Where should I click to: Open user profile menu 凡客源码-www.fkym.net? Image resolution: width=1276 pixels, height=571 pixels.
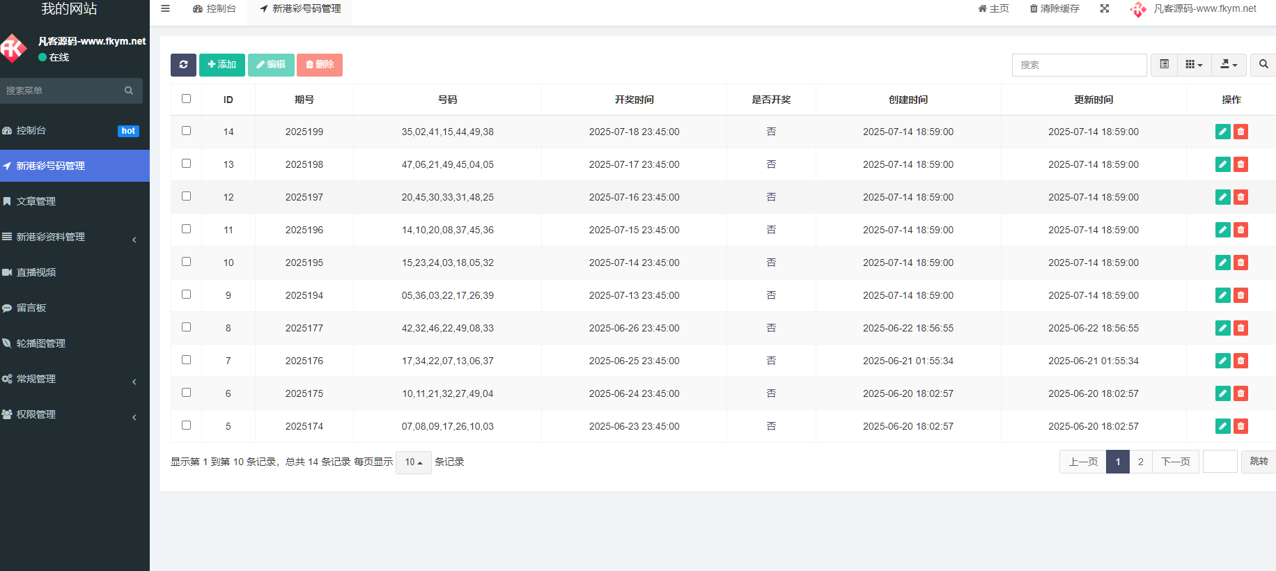point(1194,9)
